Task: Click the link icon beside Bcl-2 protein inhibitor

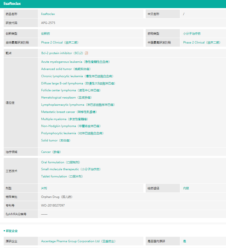Action: point(86,53)
